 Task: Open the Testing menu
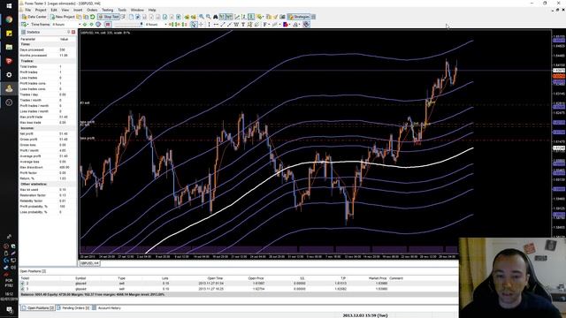click(107, 10)
